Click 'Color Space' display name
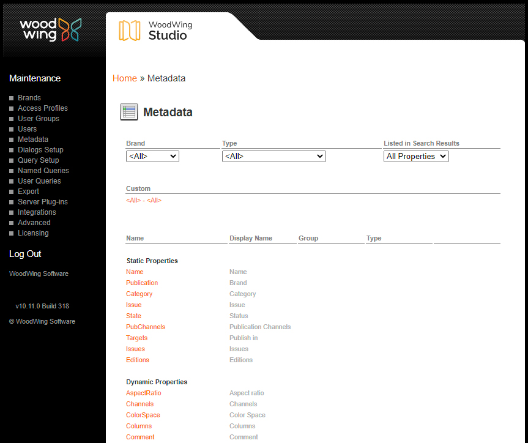Viewport: 528px width, 443px height. click(248, 415)
